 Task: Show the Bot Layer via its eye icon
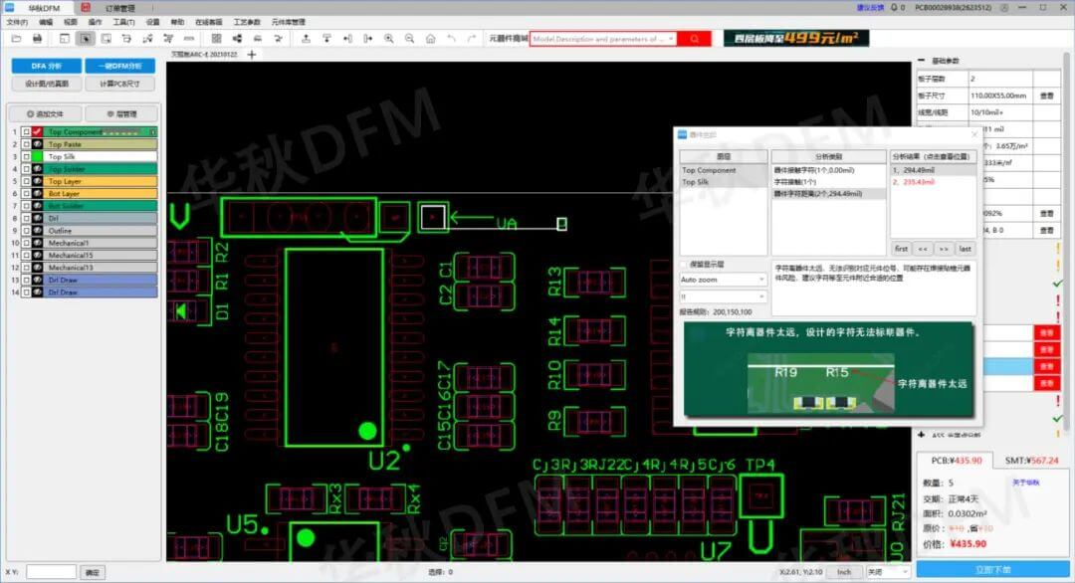pyautogui.click(x=37, y=193)
